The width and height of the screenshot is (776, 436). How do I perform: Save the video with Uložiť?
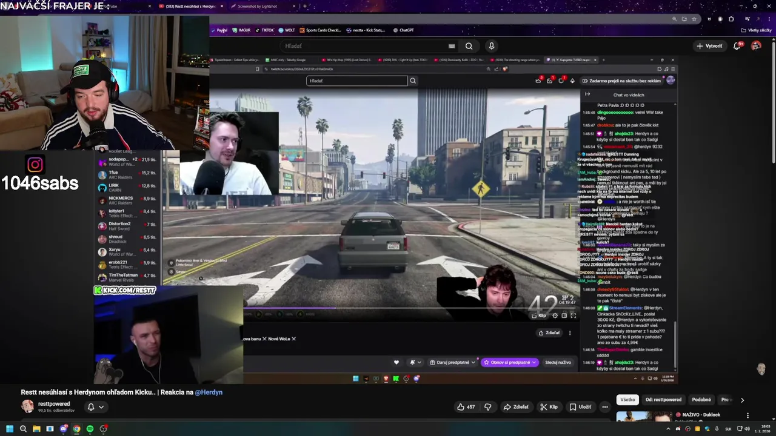point(580,407)
